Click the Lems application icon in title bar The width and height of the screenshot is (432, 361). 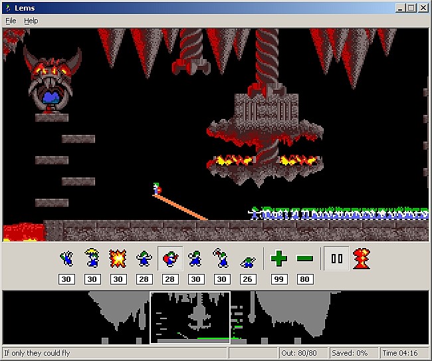click(x=8, y=8)
